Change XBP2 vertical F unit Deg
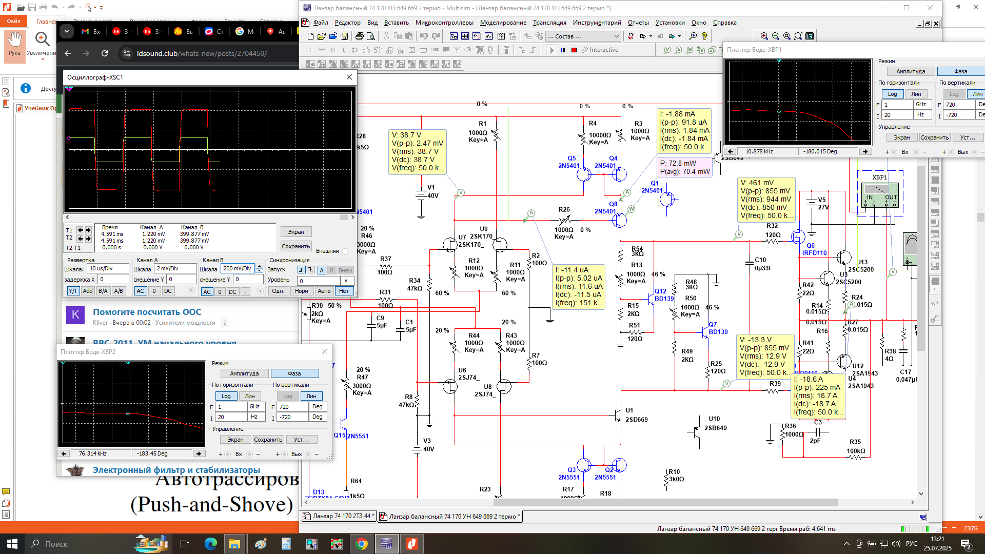 tap(318, 407)
